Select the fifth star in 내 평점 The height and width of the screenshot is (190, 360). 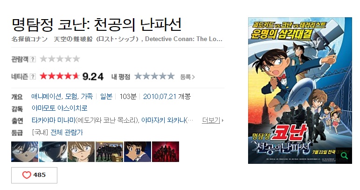(171, 76)
